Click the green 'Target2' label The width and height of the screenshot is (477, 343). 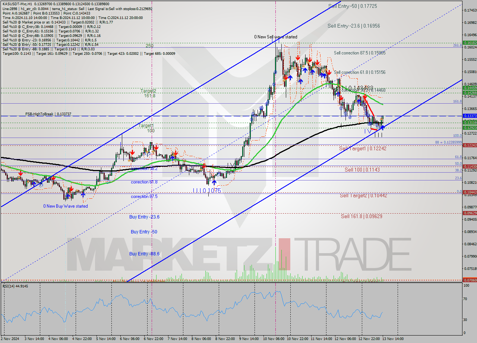pyautogui.click(x=148, y=91)
